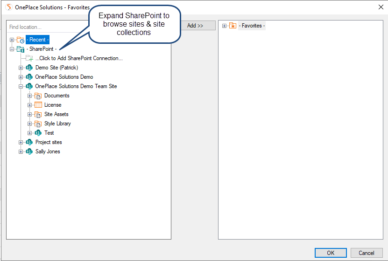388x261 pixels.
Task: Click the Add >> button
Action: [195, 26]
